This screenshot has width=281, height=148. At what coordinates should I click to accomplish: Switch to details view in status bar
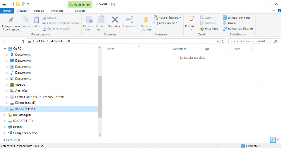tap(273, 140)
